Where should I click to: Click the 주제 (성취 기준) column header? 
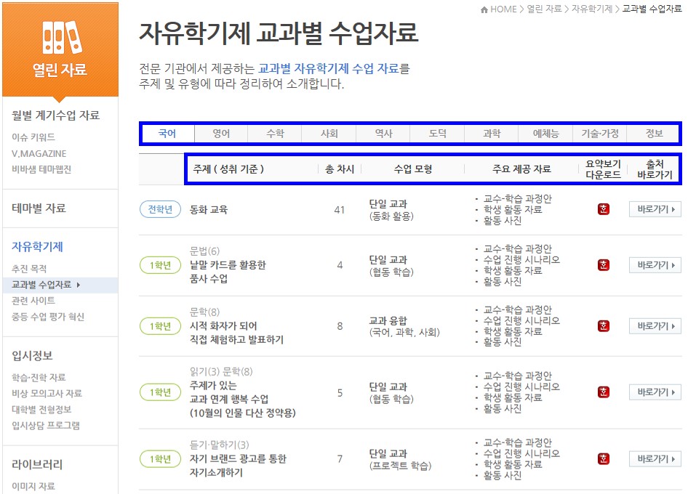tap(228, 169)
